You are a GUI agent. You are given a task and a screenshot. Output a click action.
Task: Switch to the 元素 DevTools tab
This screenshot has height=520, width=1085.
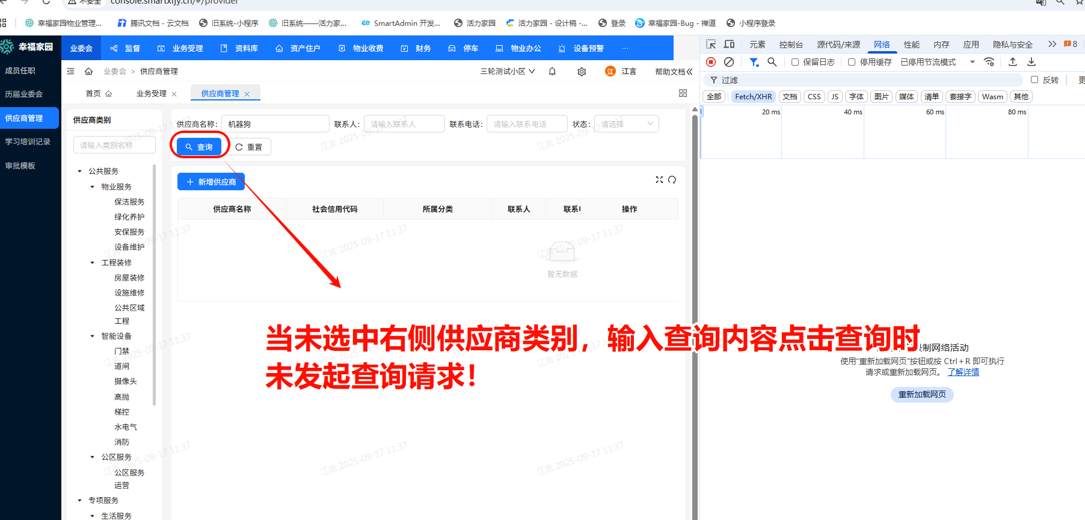(x=757, y=45)
